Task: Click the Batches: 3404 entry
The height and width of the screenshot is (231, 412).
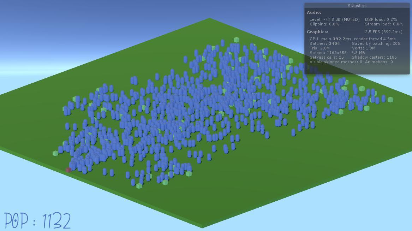Action: click(x=324, y=44)
